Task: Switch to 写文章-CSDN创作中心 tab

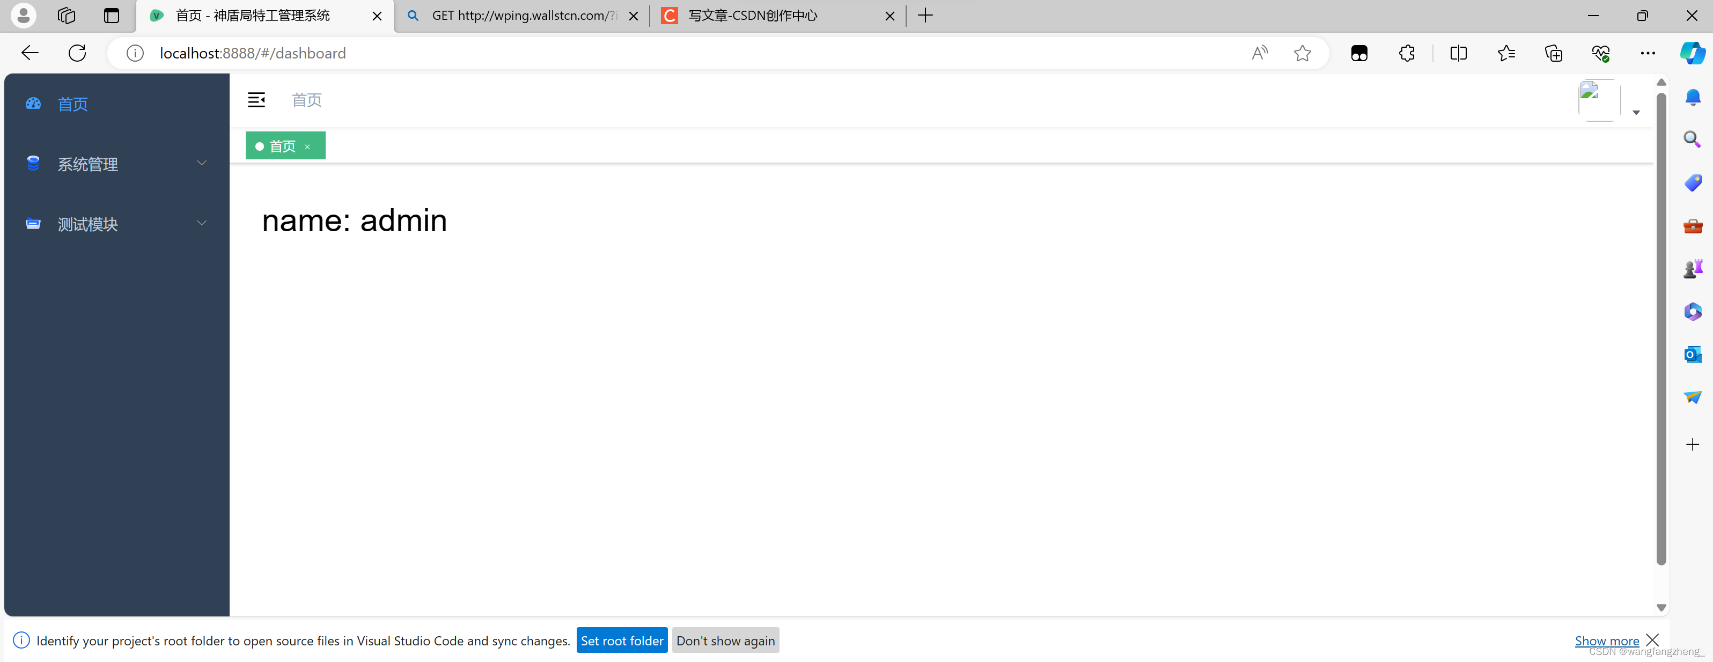Action: tap(778, 16)
